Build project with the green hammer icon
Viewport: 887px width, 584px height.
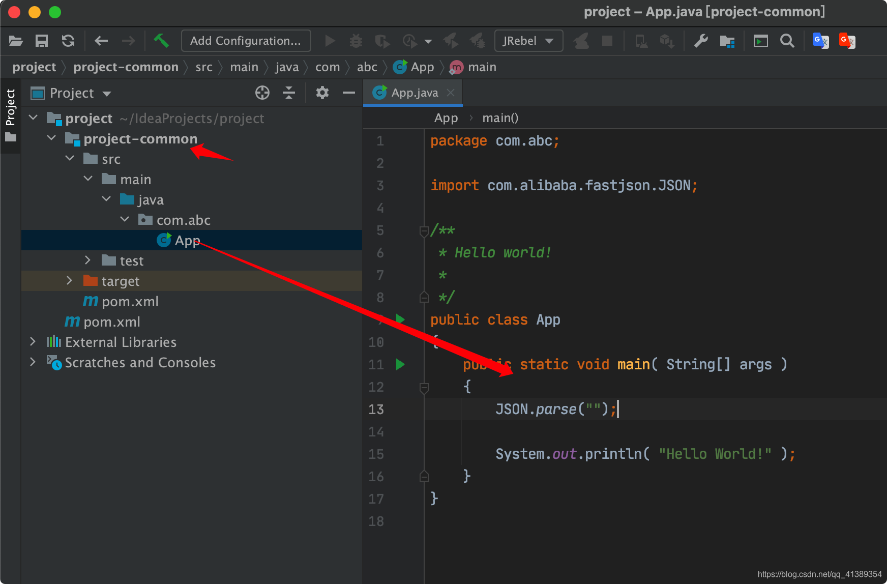[x=161, y=40]
